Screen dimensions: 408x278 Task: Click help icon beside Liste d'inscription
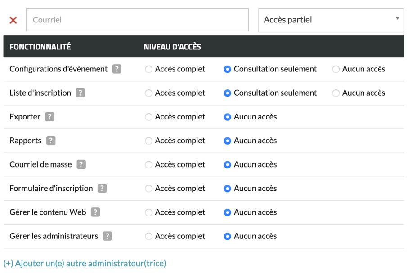coord(81,93)
